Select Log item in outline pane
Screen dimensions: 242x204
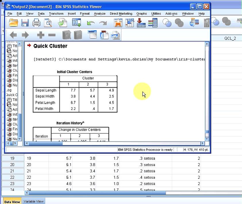(9, 90)
